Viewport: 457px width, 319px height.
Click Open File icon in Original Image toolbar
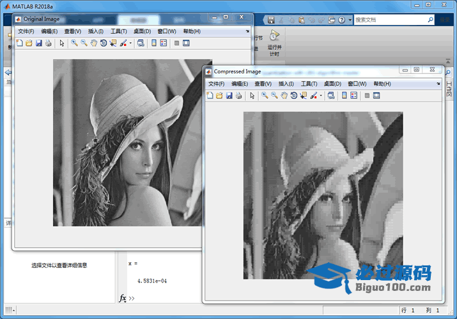pyautogui.click(x=29, y=43)
